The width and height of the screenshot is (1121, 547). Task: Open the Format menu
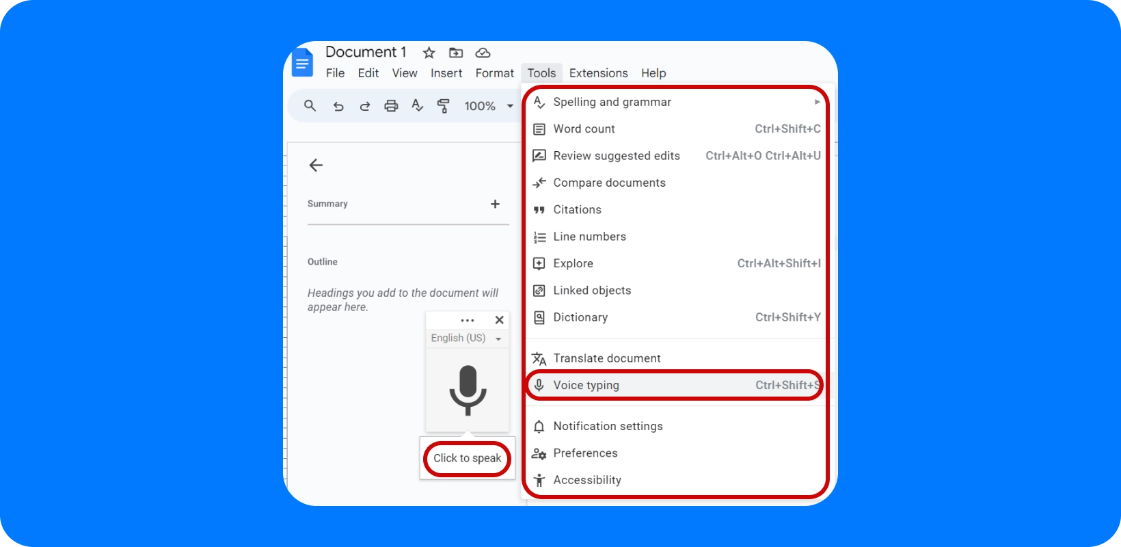[495, 73]
